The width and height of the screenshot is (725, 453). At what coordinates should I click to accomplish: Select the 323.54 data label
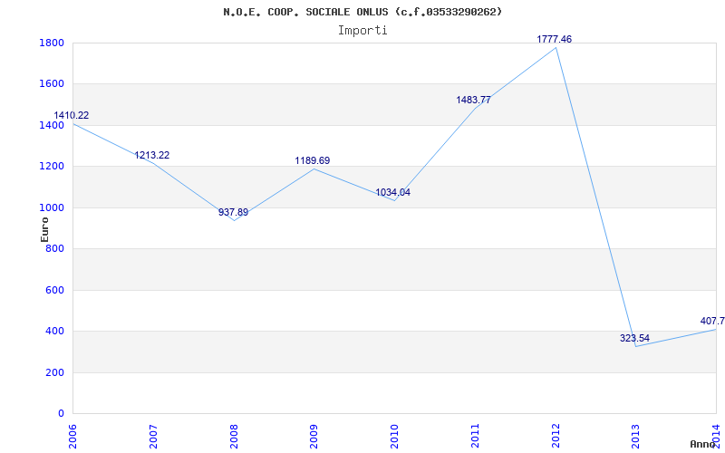point(634,338)
